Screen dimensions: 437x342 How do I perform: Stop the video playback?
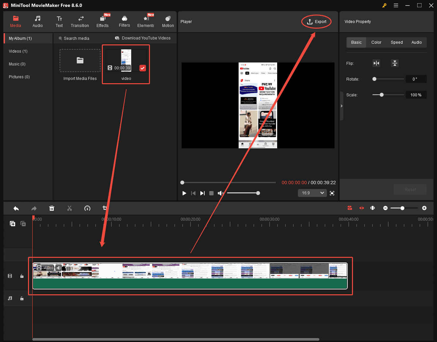[x=212, y=193]
